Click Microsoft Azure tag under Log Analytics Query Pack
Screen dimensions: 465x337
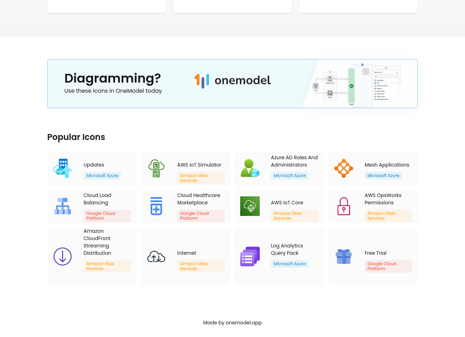click(289, 264)
